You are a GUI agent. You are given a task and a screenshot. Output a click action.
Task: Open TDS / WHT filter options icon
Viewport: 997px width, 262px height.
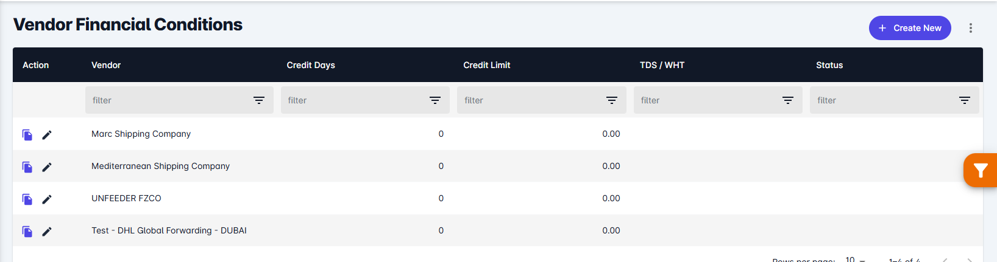788,100
